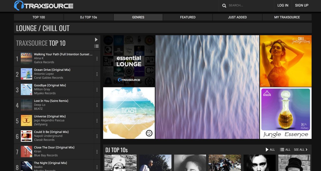Click Lost In You track artwork
This screenshot has width=321, height=171.
(x=26, y=105)
